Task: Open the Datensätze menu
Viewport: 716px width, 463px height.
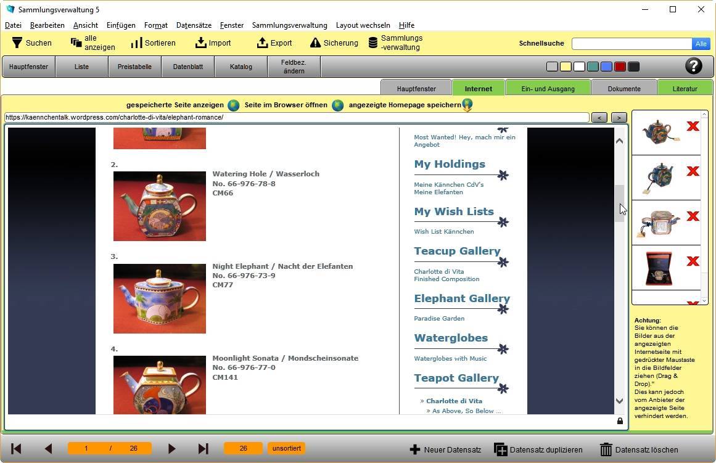Action: point(194,25)
